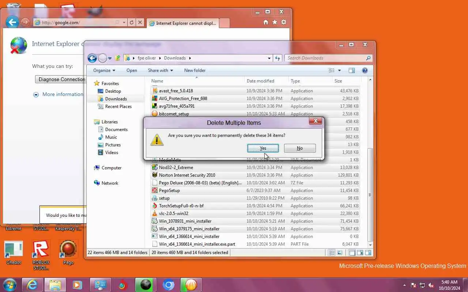Image resolution: width=468 pixels, height=292 pixels.
Task: Click the Downloads breadcrumb in address bar
Action: (x=175, y=58)
